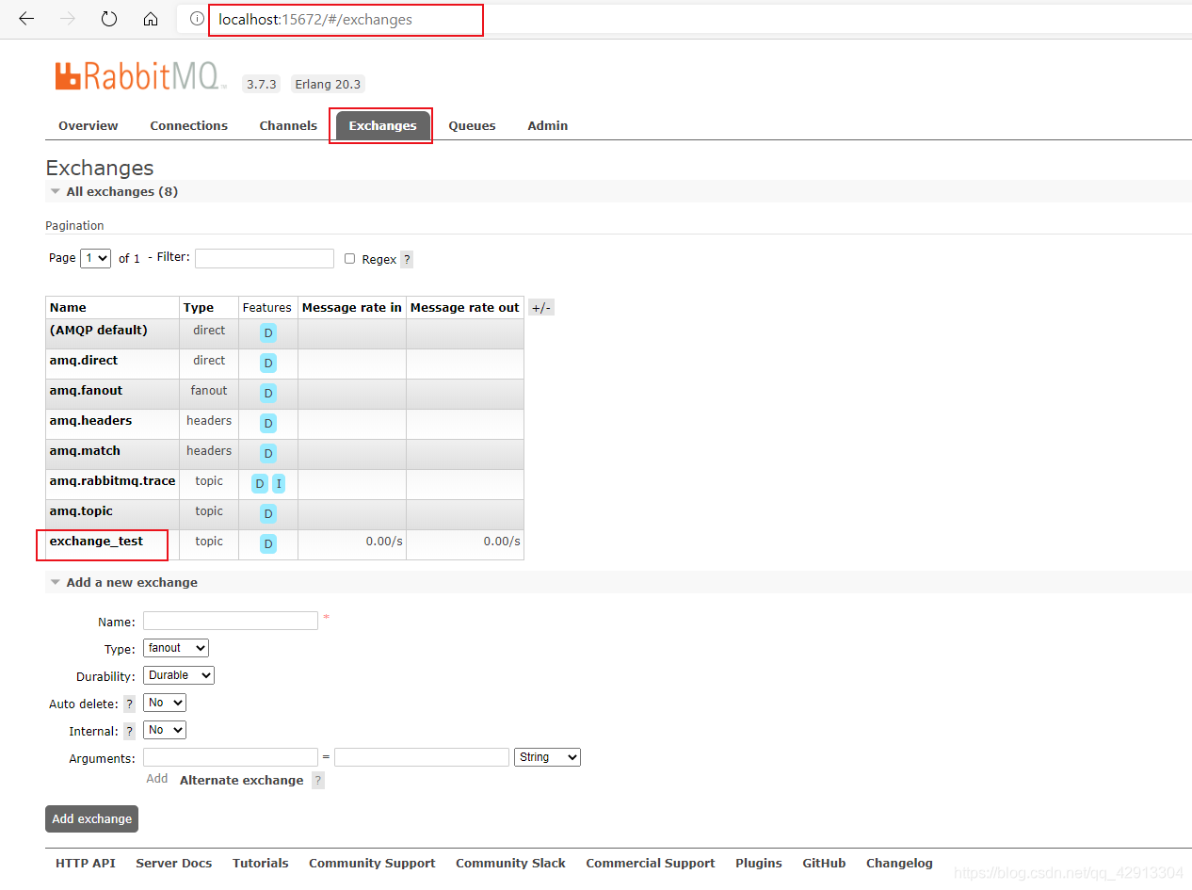The image size is (1192, 890).
Task: Focus the Filter text field
Action: 265,258
